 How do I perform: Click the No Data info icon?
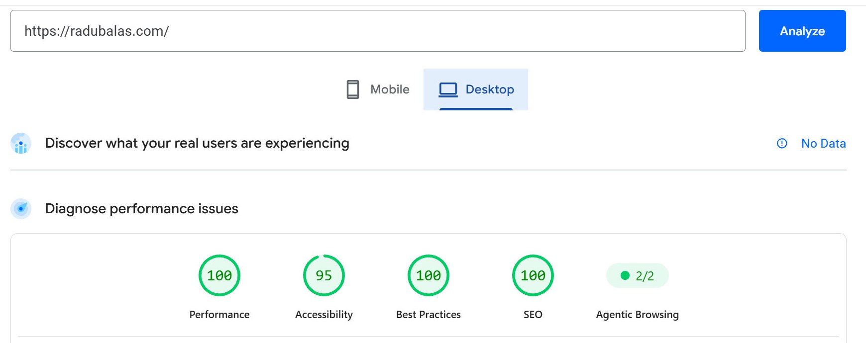(782, 143)
